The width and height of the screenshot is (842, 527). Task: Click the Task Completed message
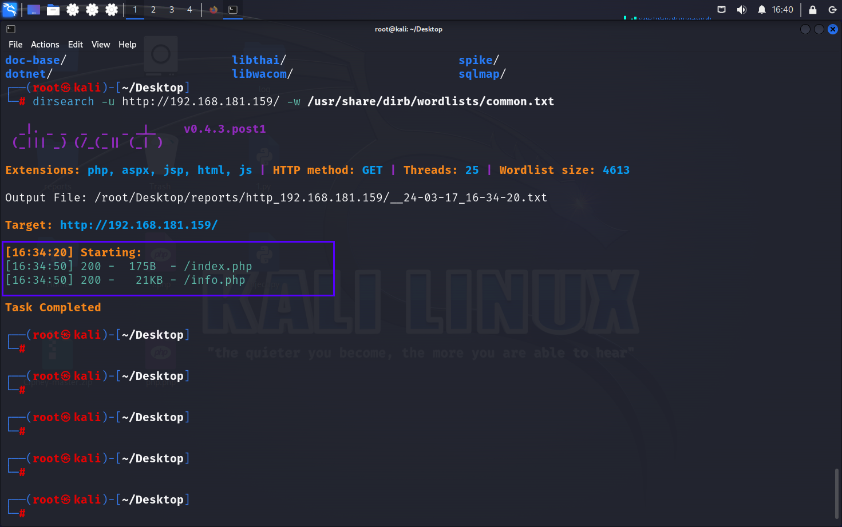(53, 307)
